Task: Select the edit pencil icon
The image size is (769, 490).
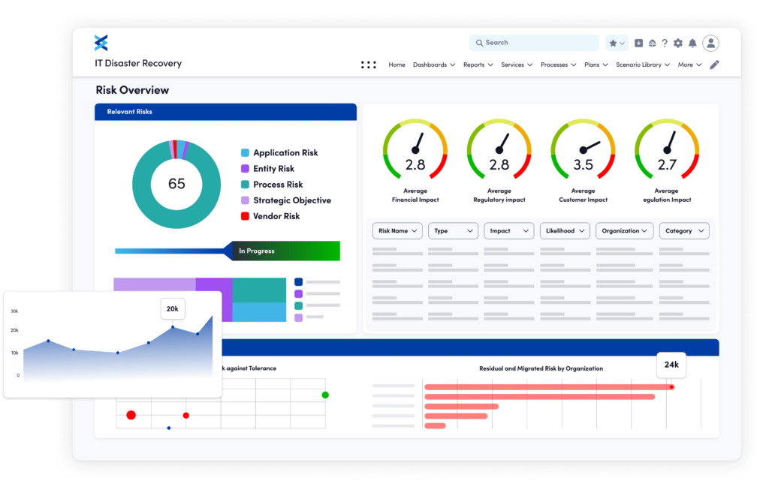Action: point(714,65)
